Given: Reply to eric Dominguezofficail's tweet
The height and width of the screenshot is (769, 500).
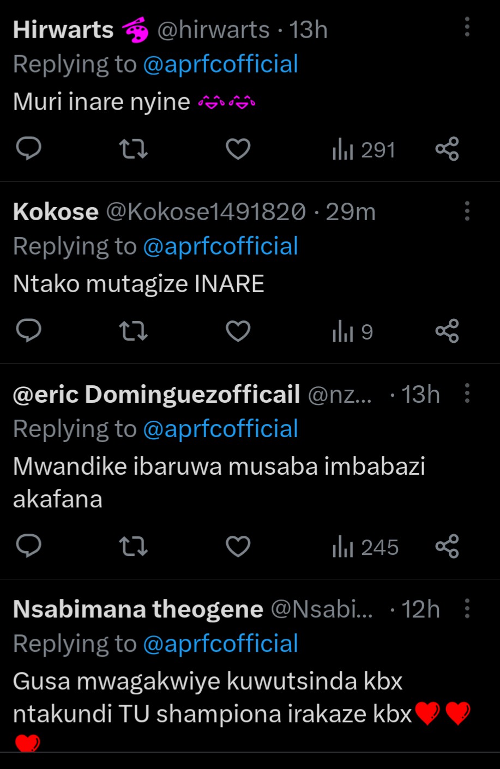Looking at the screenshot, I should 29,546.
